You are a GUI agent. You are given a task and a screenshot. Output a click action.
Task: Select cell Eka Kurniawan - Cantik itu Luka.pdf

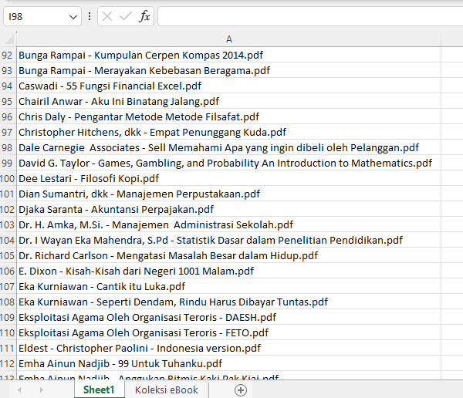point(229,286)
